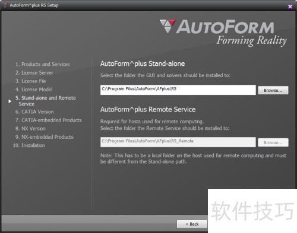Click the AutoForm icon in the title bar

[x=5, y=5]
